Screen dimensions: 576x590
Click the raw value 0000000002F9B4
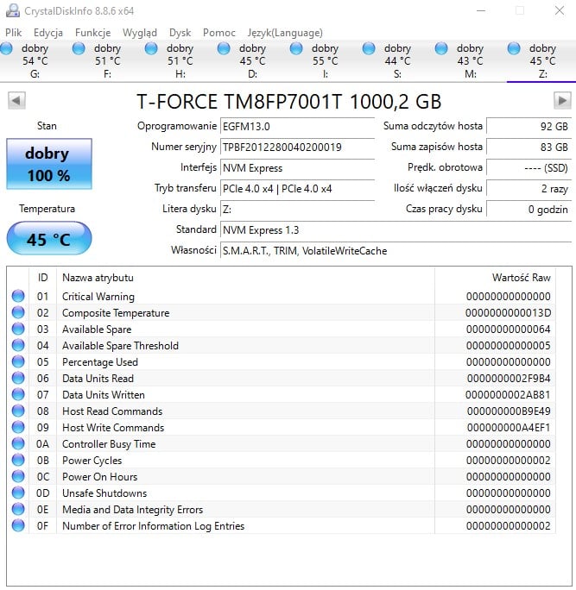pyautogui.click(x=509, y=378)
